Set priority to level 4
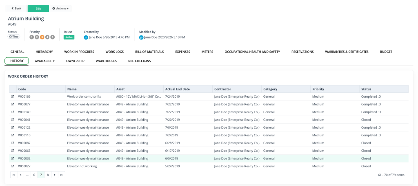 pyautogui.click(x=47, y=37)
